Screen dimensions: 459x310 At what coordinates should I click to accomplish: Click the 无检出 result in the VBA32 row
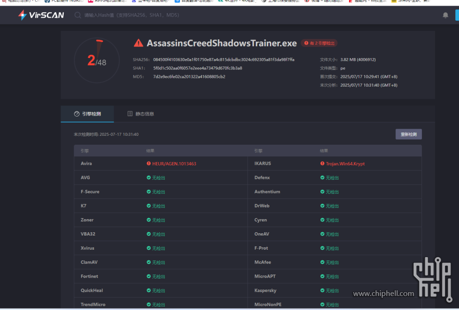click(158, 234)
